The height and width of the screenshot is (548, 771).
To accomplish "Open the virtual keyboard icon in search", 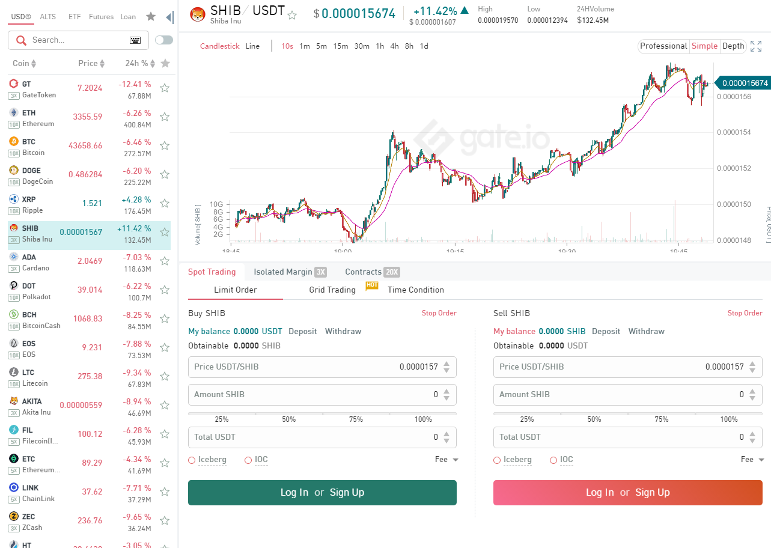I will pyautogui.click(x=135, y=40).
